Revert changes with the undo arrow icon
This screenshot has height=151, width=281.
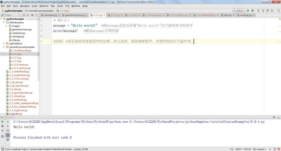coord(272,11)
